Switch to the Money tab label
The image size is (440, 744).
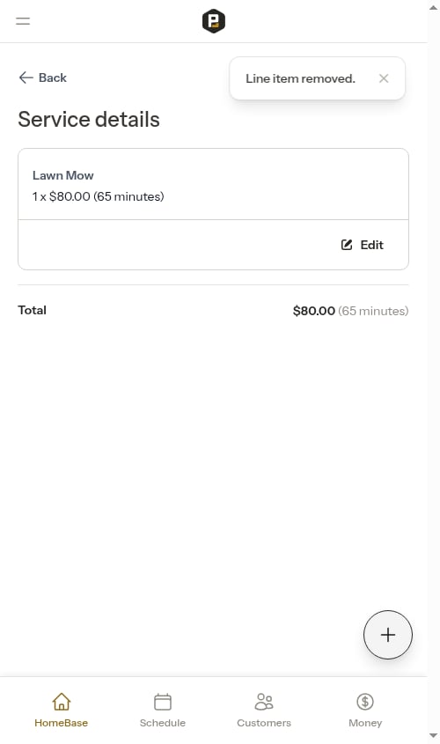pyautogui.click(x=365, y=723)
